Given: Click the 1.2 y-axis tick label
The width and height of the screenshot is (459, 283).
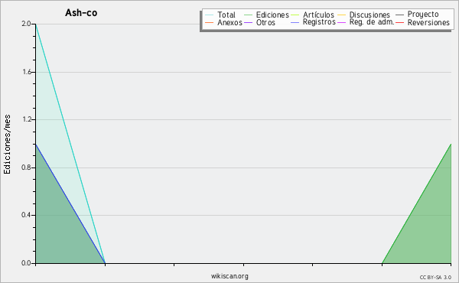Looking at the screenshot, I should click(26, 119).
